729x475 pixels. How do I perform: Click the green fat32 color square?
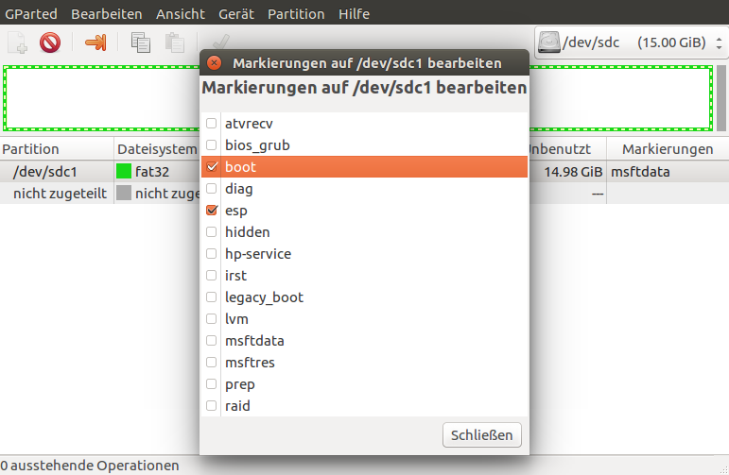[124, 172]
